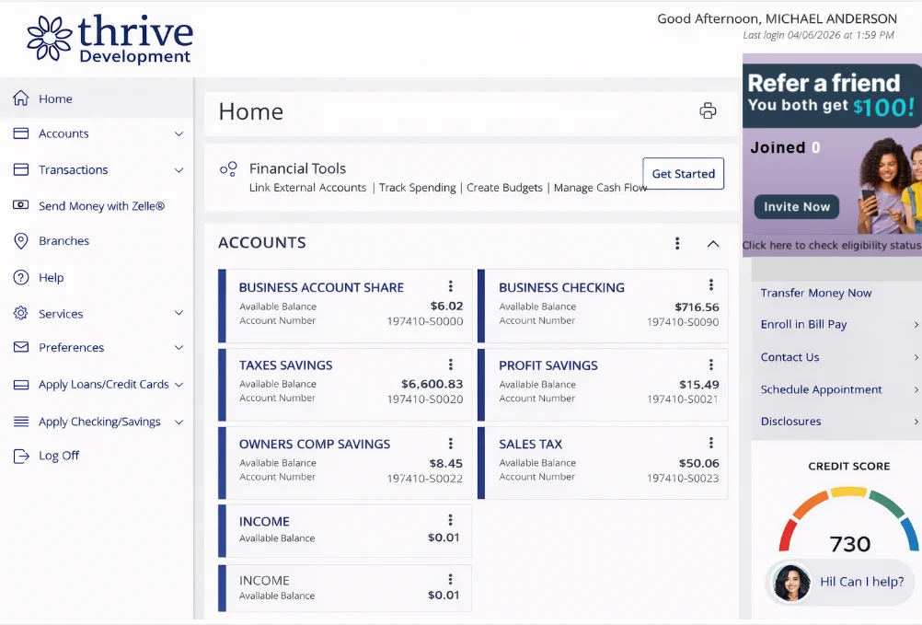
Task: Open the Disclosures link
Action: coord(790,422)
